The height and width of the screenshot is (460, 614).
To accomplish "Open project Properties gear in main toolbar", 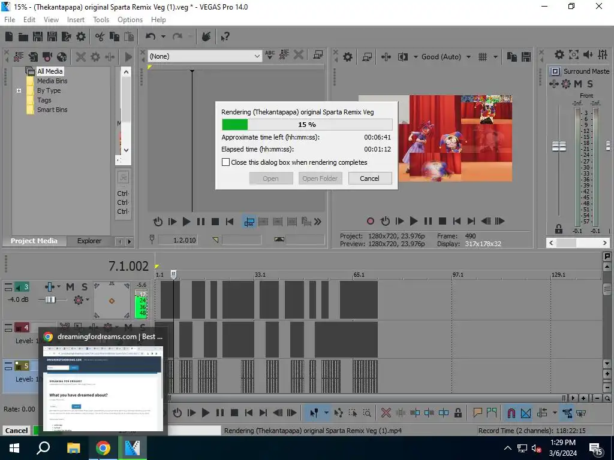I will 81,37.
